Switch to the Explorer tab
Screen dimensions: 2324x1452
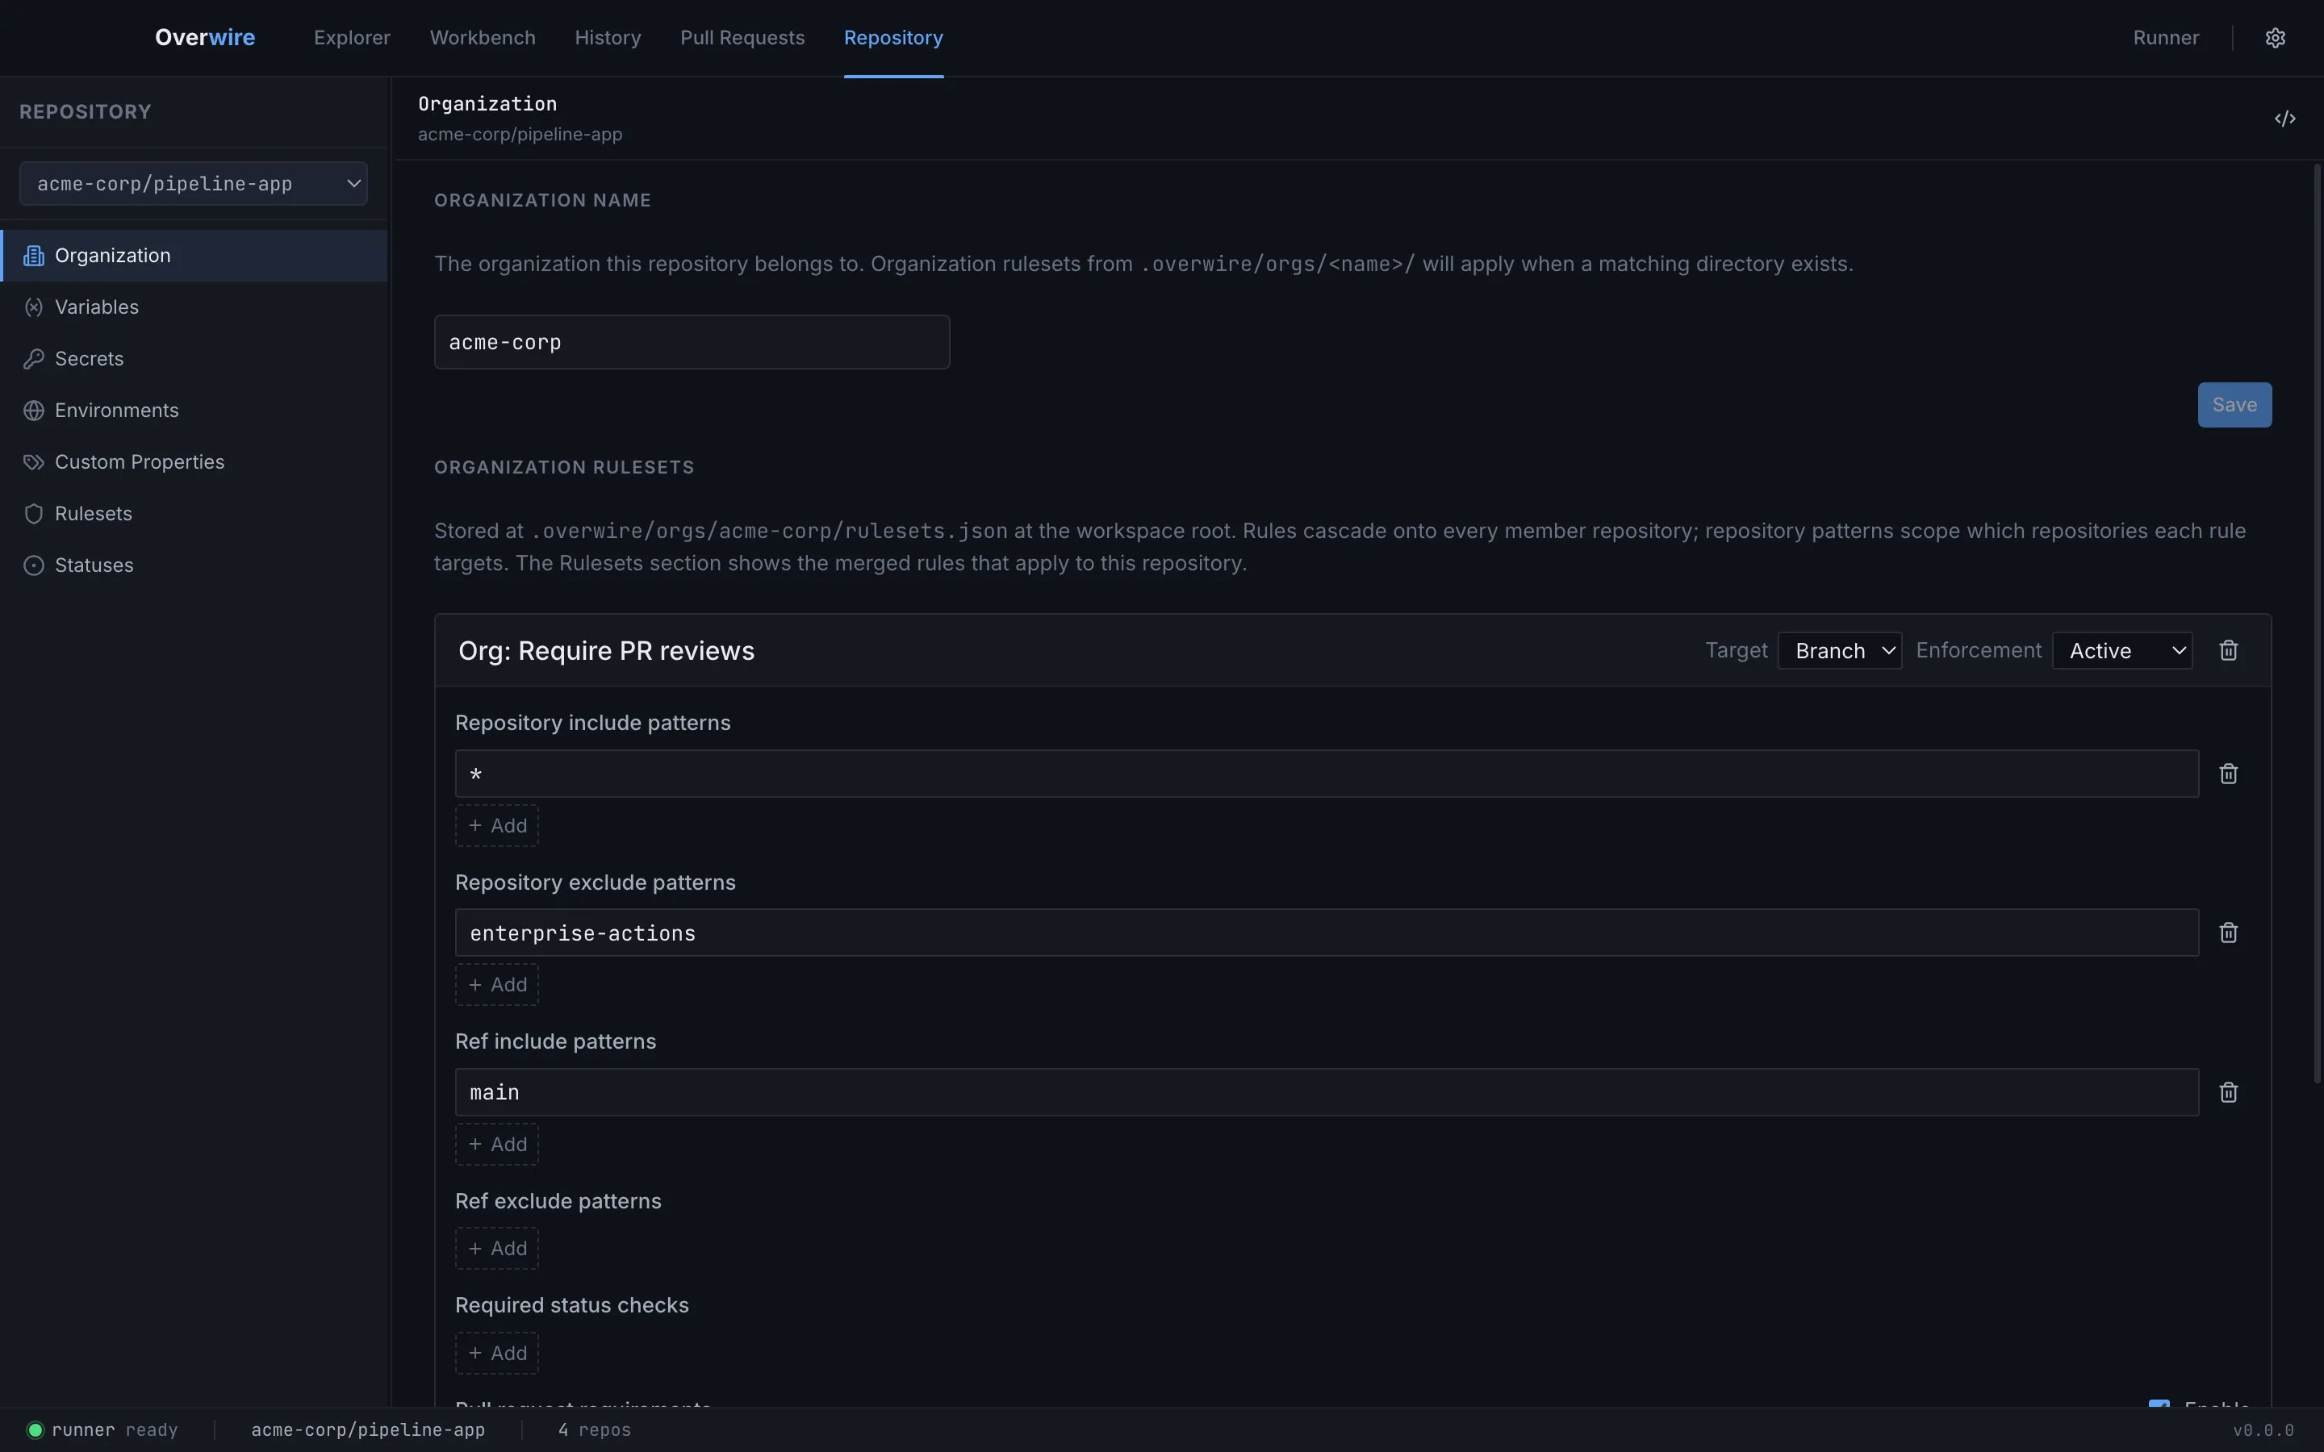[352, 37]
